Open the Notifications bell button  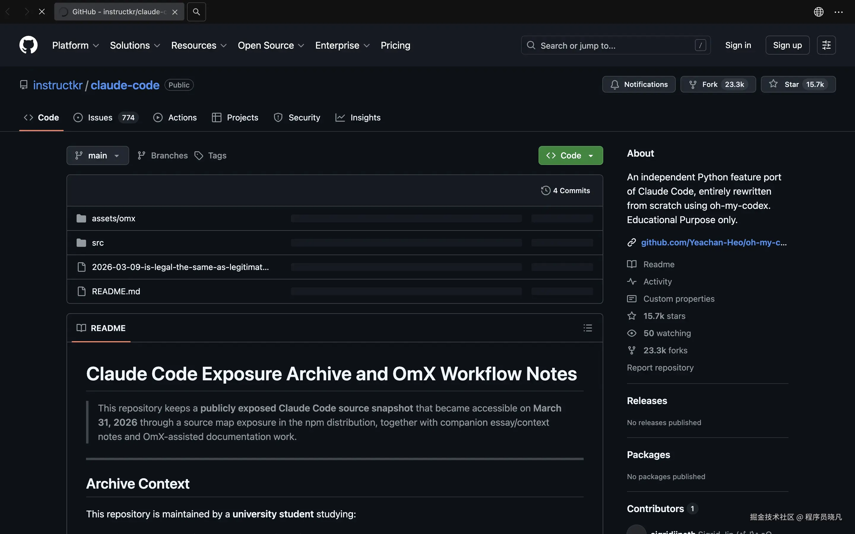[638, 85]
